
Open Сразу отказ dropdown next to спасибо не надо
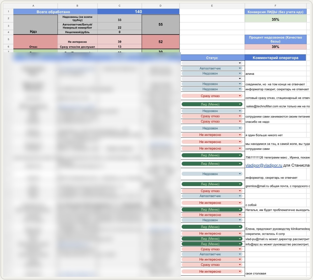click(x=240, y=121)
